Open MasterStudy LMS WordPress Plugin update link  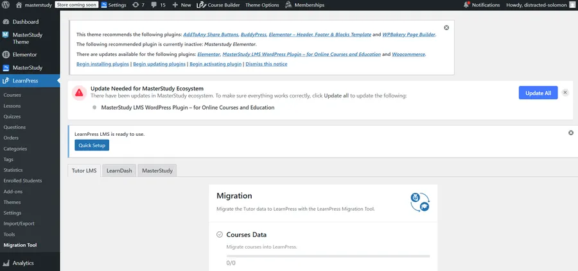tap(302, 54)
